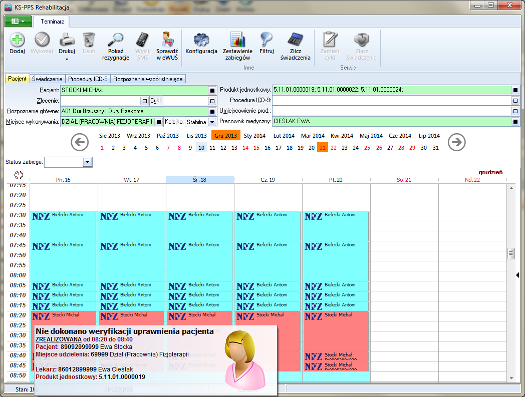The height and width of the screenshot is (397, 525).
Task: Click Zlicz świadczenia calculator icon
Action: (x=295, y=40)
